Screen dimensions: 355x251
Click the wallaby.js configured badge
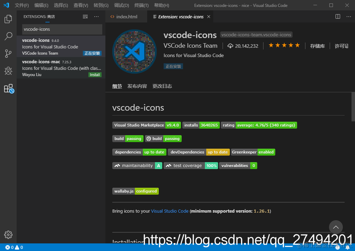click(136, 191)
